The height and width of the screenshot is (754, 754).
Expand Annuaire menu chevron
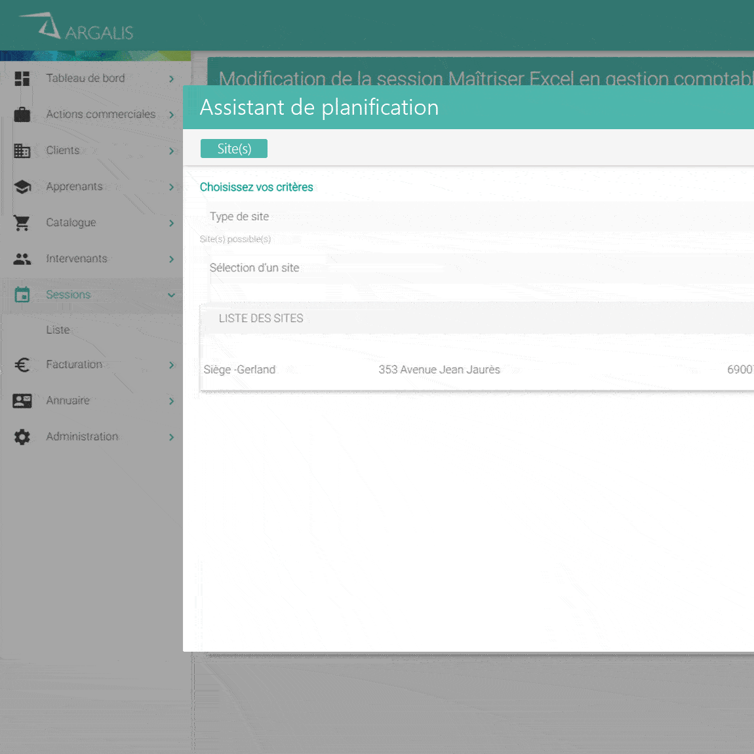[172, 401]
